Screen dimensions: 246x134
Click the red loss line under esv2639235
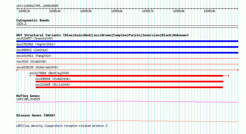[x=127, y=70]
